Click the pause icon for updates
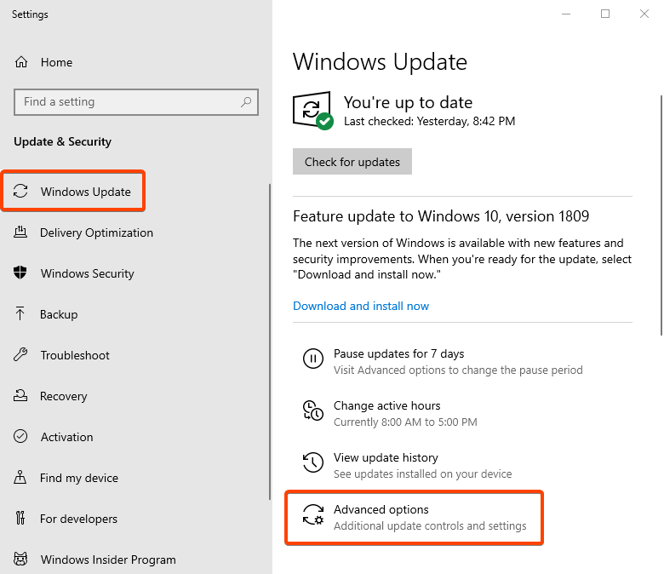This screenshot has width=664, height=574. (312, 359)
